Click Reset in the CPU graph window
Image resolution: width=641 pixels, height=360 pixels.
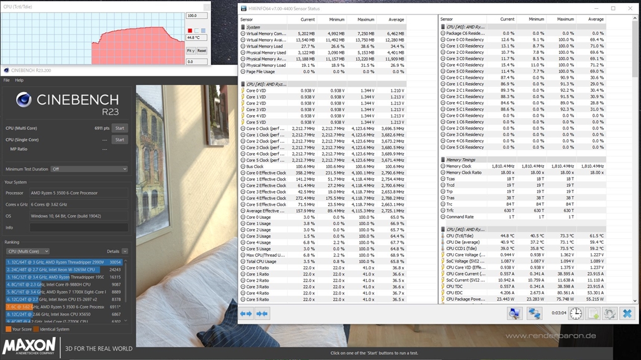pyautogui.click(x=202, y=51)
